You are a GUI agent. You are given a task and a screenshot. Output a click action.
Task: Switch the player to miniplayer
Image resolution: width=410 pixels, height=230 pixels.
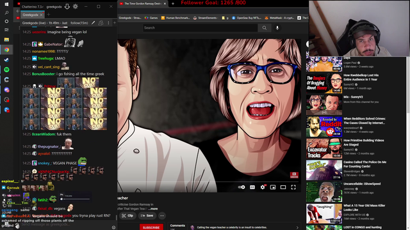(273, 187)
